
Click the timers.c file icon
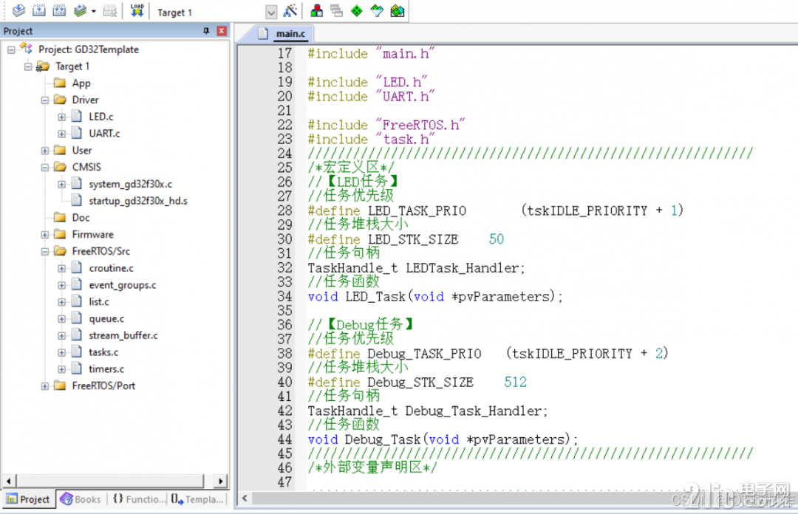point(77,369)
